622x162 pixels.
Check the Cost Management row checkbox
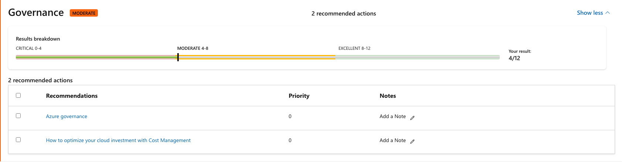[x=18, y=139]
